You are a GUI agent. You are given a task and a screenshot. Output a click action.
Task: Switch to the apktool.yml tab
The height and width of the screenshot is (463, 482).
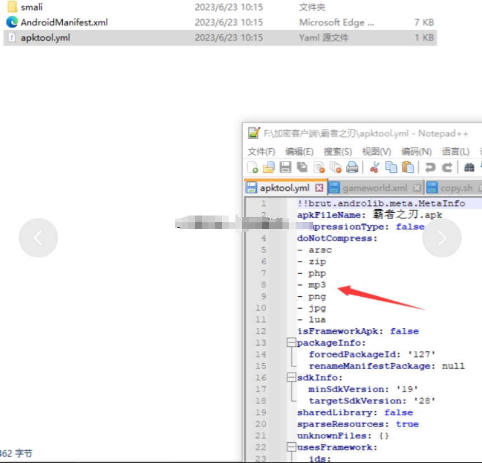tap(285, 188)
